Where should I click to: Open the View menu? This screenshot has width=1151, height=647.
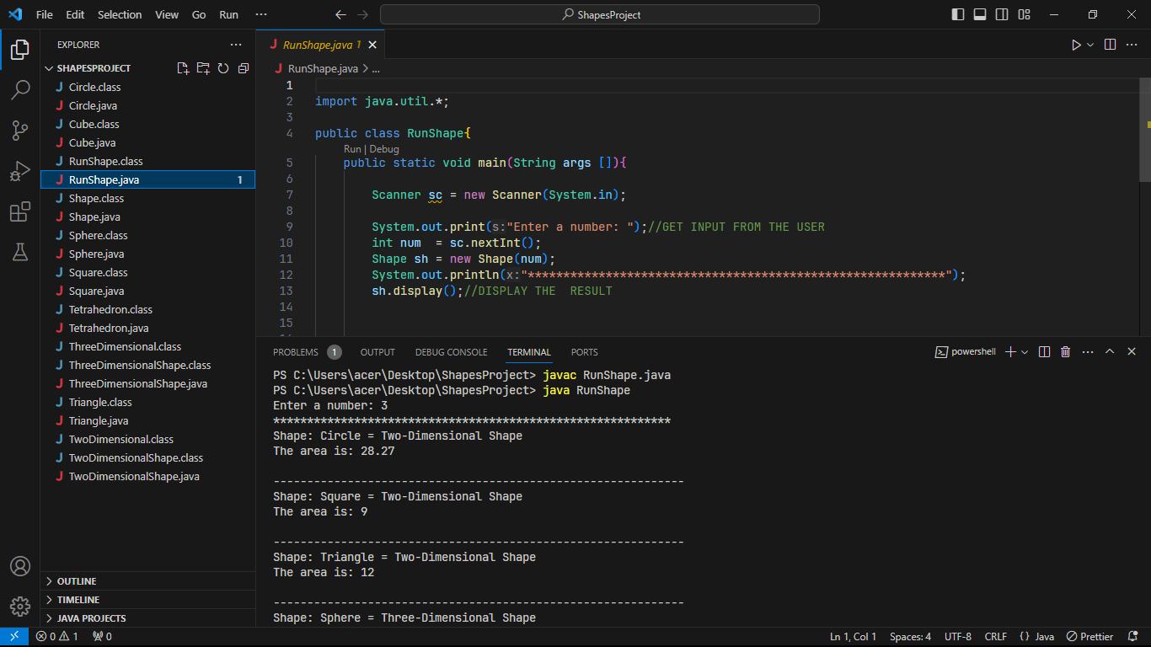[167, 14]
